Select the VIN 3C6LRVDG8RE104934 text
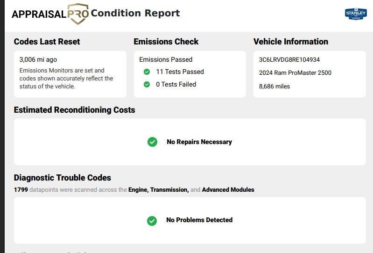This screenshot has height=253, width=373. tap(289, 59)
